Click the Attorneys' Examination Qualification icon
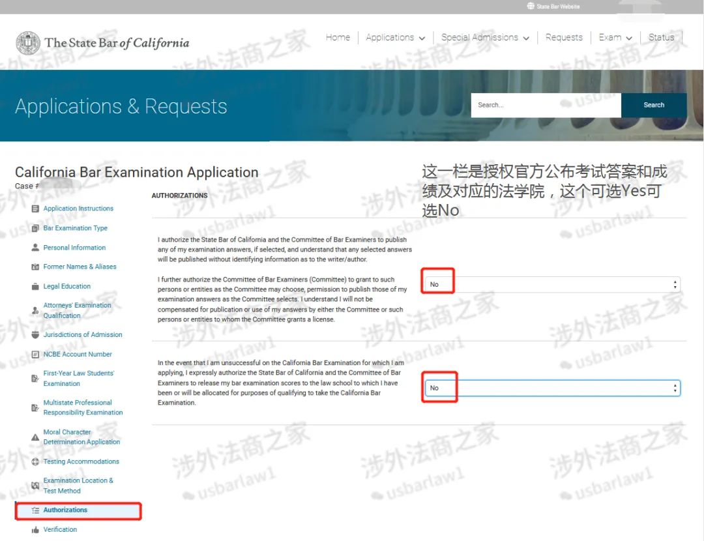Screen dimensions: 704x541 click(x=35, y=310)
